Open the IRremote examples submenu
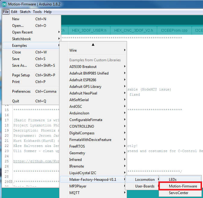This screenshot has width=203, height=198. click(93, 166)
